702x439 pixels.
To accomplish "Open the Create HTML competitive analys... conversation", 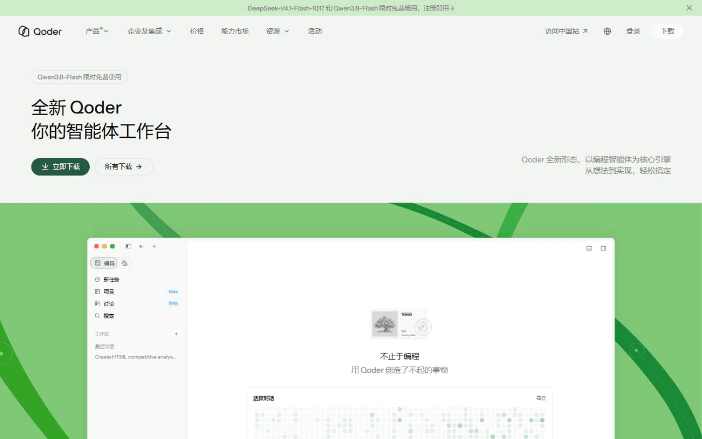I will pos(136,357).
